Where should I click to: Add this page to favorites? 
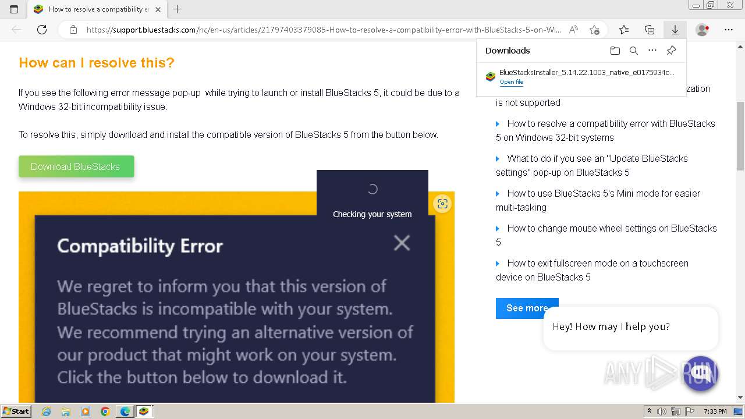[594, 30]
